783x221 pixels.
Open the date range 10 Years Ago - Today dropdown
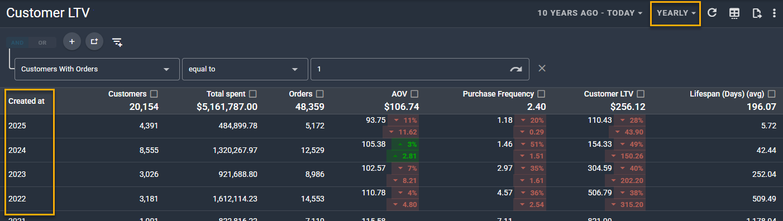pyautogui.click(x=590, y=13)
